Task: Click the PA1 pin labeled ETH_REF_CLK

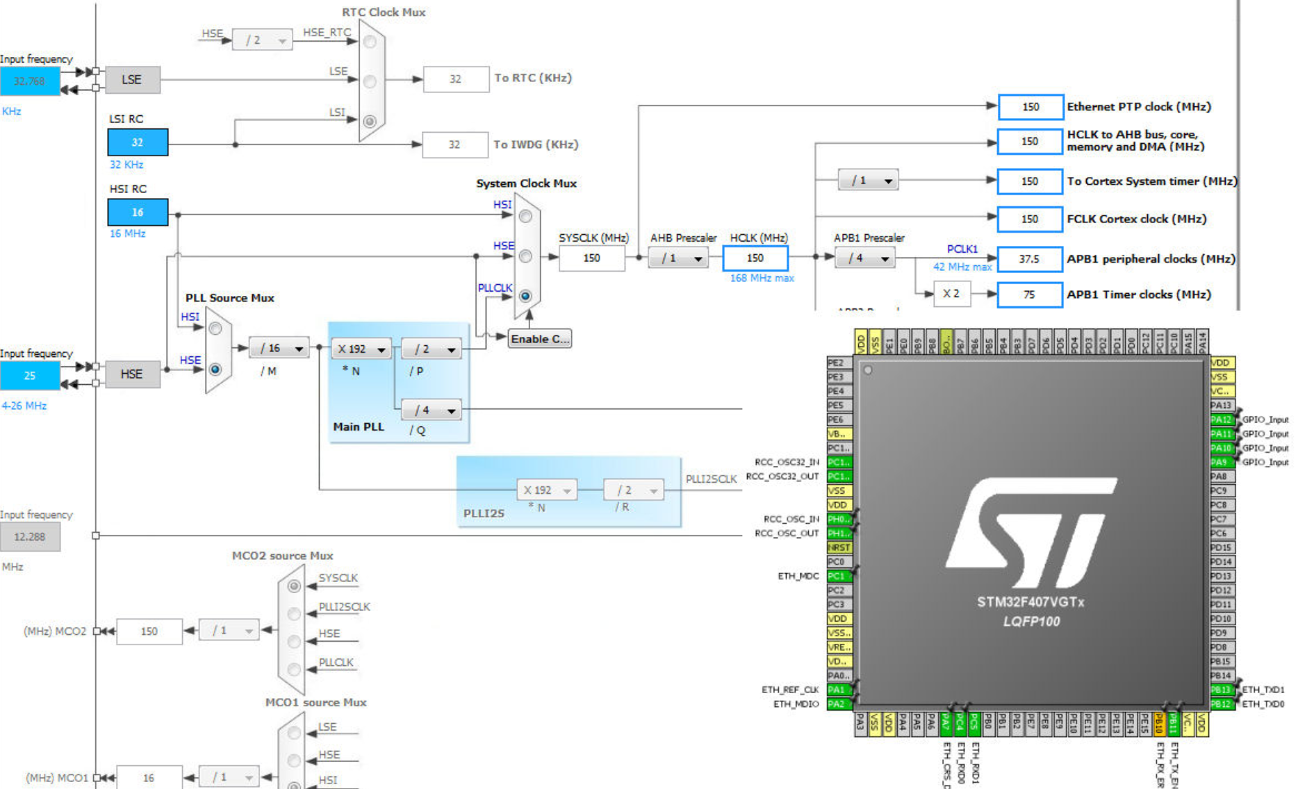Action: coord(838,690)
